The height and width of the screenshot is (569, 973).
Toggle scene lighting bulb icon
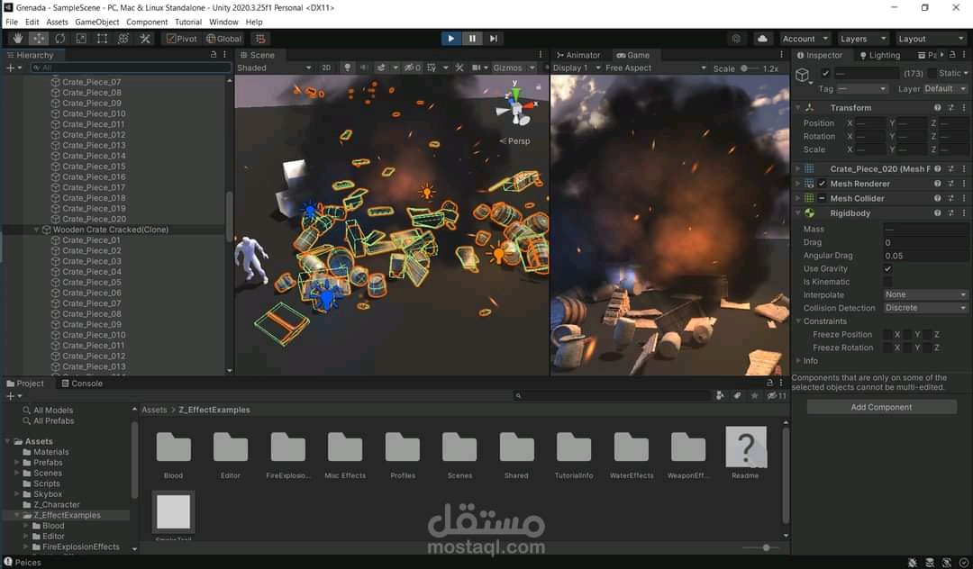point(348,68)
